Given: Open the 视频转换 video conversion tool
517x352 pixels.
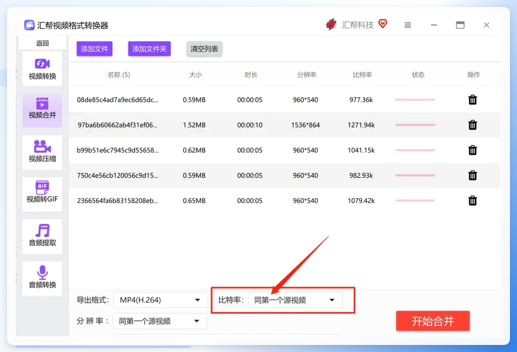Looking at the screenshot, I should coord(42,69).
